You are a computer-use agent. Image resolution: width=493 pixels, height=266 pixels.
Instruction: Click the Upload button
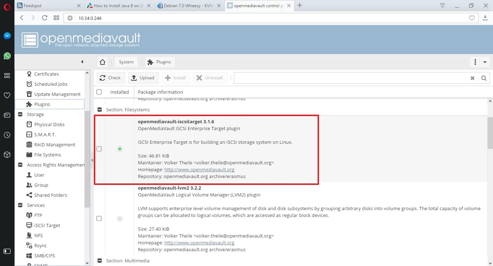[143, 78]
